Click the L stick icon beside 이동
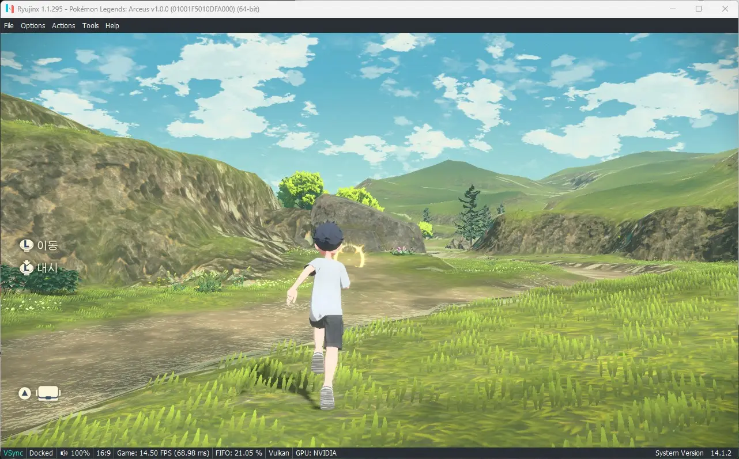The height and width of the screenshot is (459, 739). coord(26,245)
